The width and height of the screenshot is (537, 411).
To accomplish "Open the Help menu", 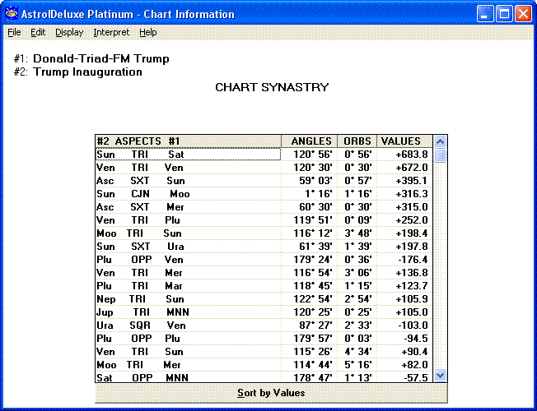I will [148, 33].
